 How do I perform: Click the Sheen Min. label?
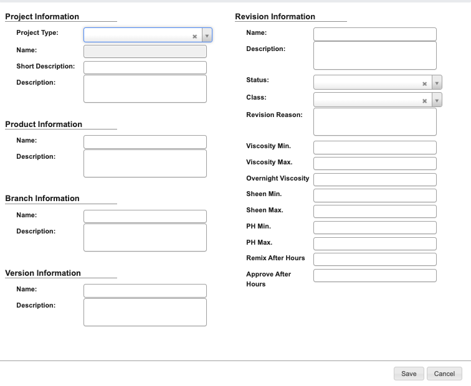click(264, 194)
